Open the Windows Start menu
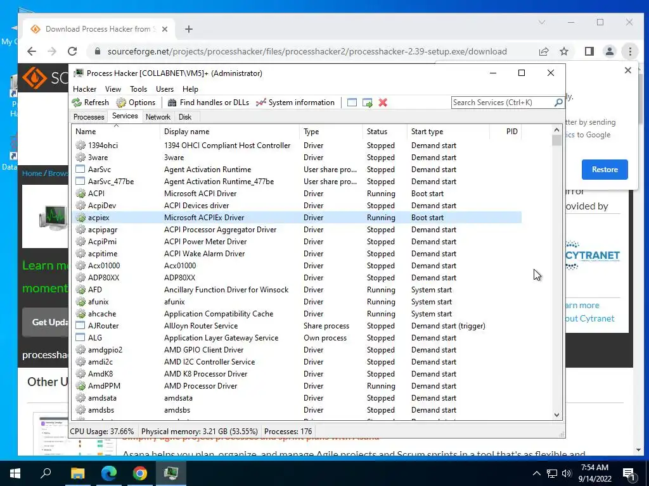This screenshot has height=486, width=649. pos(15,473)
